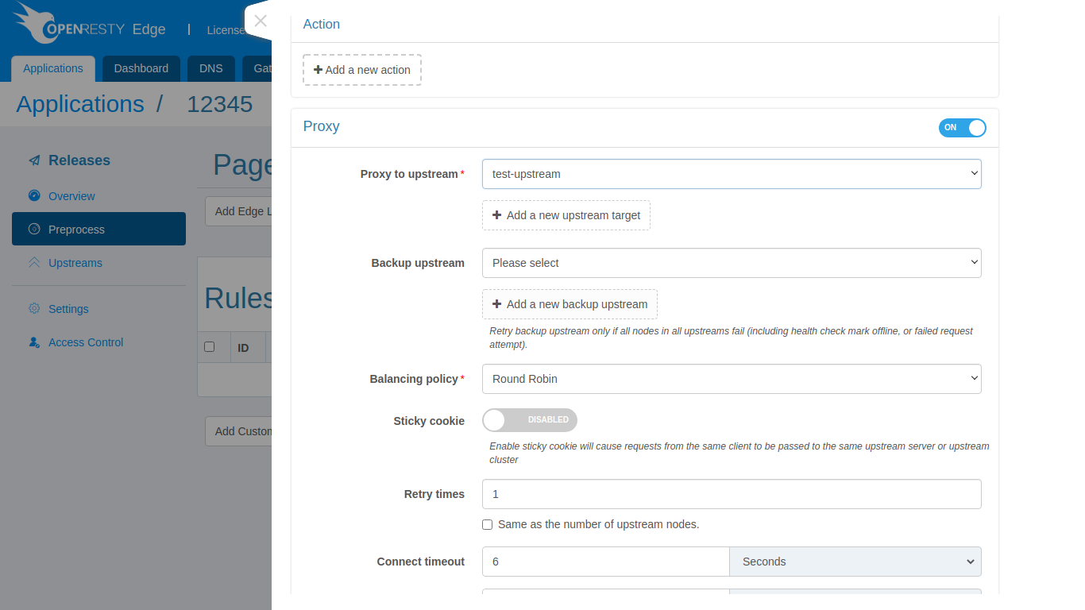Image resolution: width=1085 pixels, height=610 pixels.
Task: Enable the Sticky cookie toggle
Action: (x=530, y=420)
